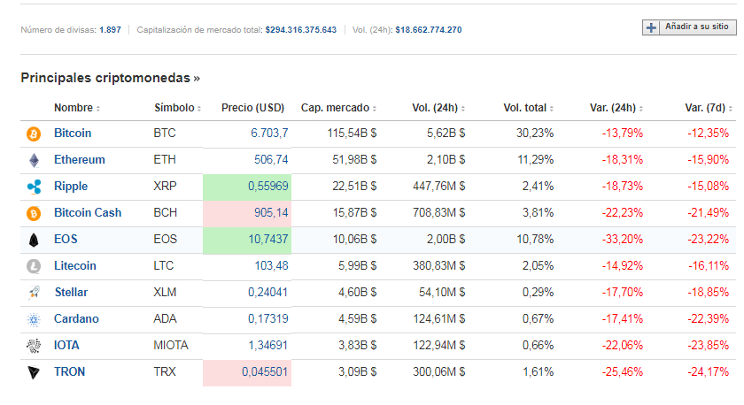Open the Ripple name link
Viewport: 744px width, 405px height.
click(71, 187)
